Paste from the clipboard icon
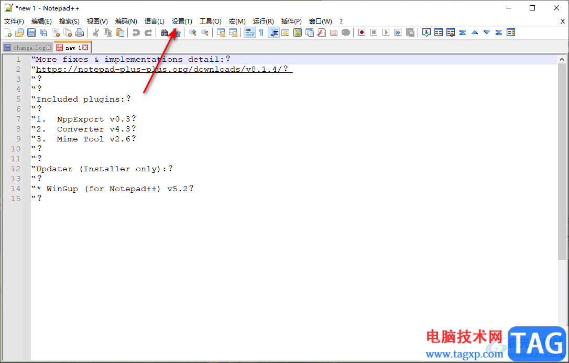The height and width of the screenshot is (363, 569). pyautogui.click(x=120, y=32)
